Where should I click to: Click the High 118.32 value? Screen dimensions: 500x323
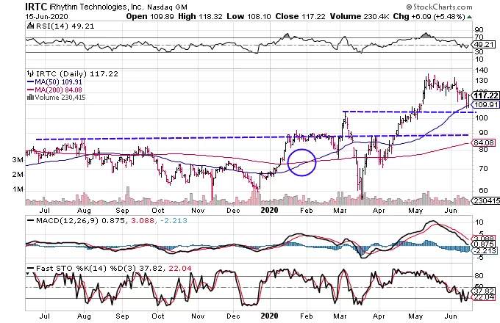(x=200, y=17)
